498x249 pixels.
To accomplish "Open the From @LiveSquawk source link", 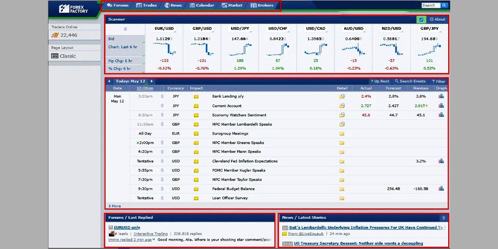I will (x=306, y=234).
